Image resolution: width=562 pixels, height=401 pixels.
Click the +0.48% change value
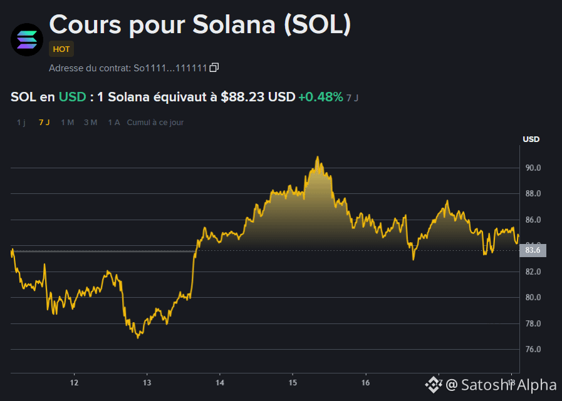click(321, 97)
